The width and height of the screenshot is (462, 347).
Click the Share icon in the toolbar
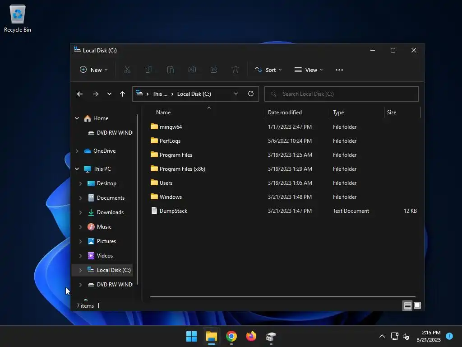214,70
